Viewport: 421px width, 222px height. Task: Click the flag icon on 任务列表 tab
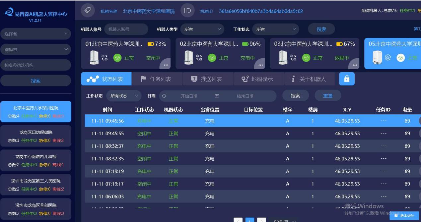point(143,79)
